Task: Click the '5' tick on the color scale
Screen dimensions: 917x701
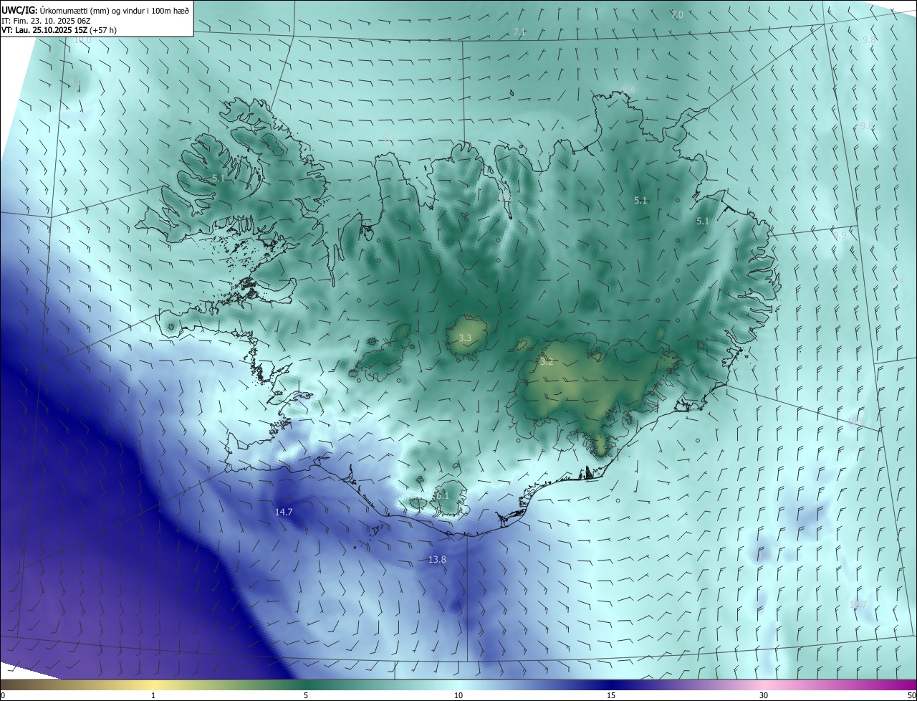Action: pos(306,695)
